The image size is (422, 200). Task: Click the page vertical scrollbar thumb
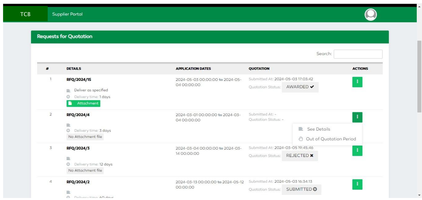coord(419,76)
